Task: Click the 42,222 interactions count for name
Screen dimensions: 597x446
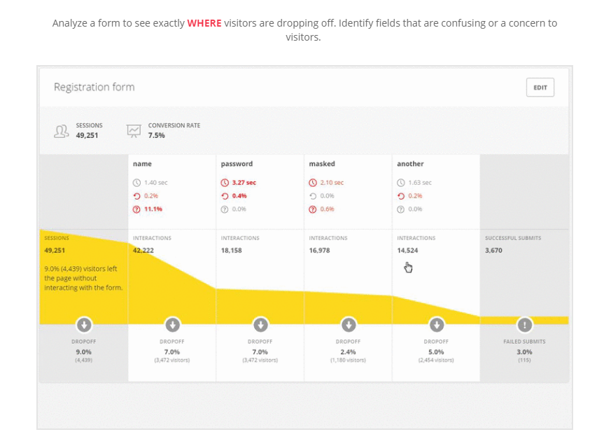Action: 143,250
